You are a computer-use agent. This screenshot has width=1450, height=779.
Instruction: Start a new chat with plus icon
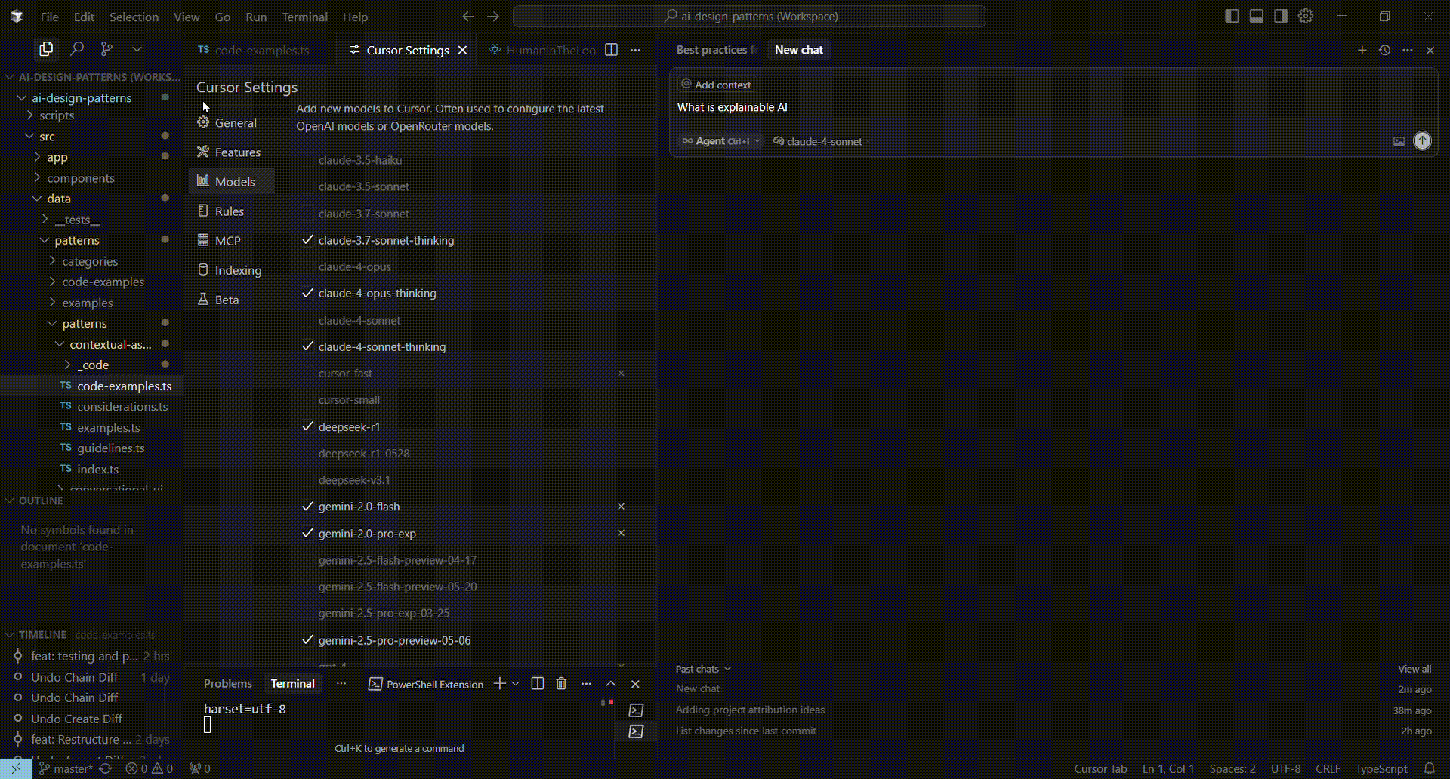click(x=1362, y=50)
